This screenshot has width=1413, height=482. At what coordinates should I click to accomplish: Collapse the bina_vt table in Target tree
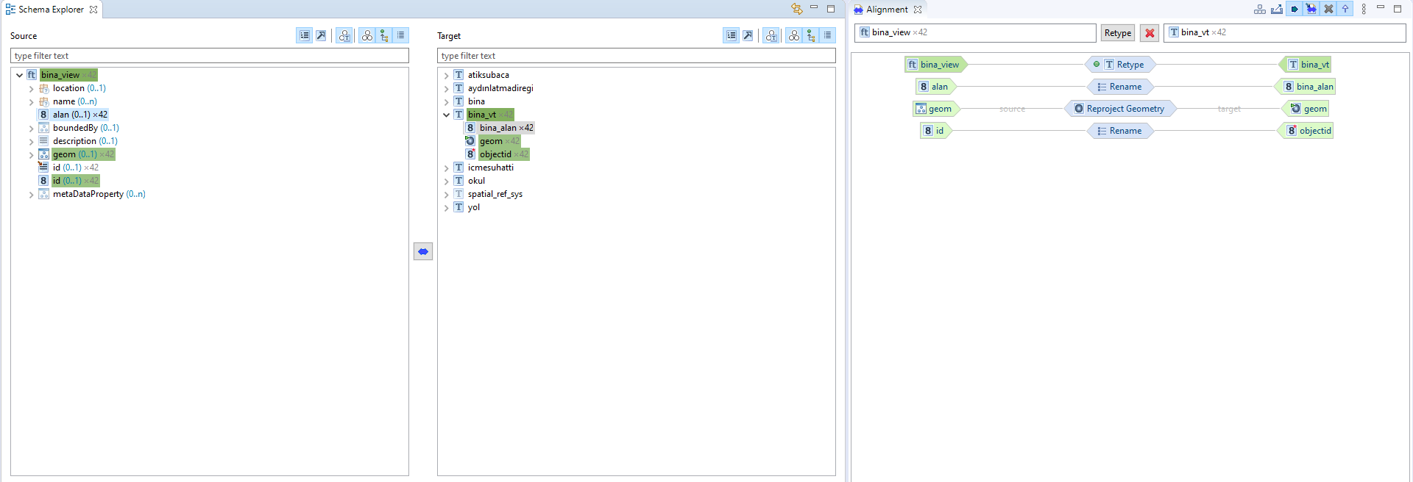pyautogui.click(x=446, y=115)
